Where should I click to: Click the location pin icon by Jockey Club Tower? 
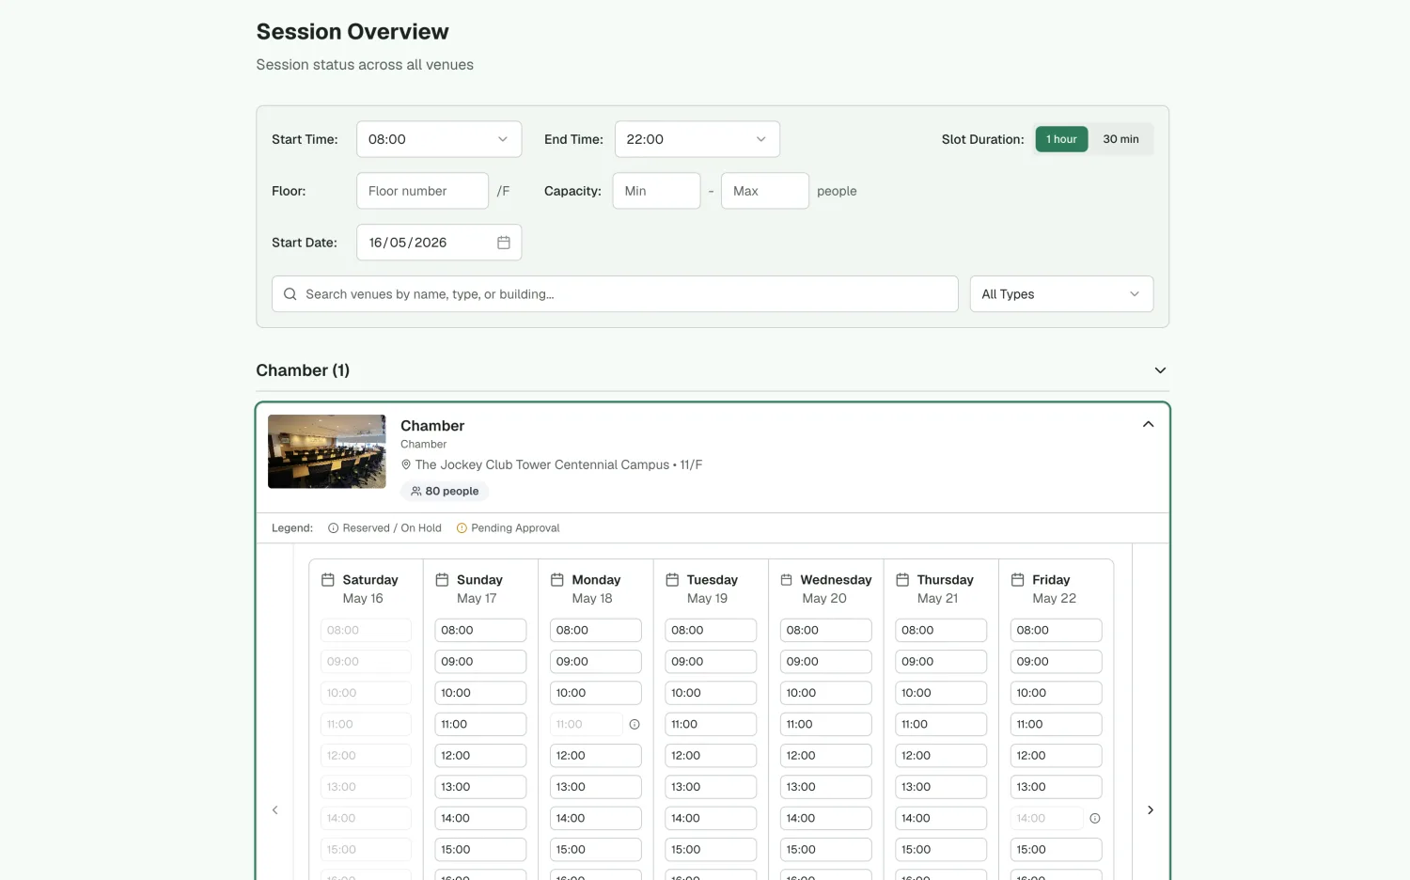click(406, 464)
